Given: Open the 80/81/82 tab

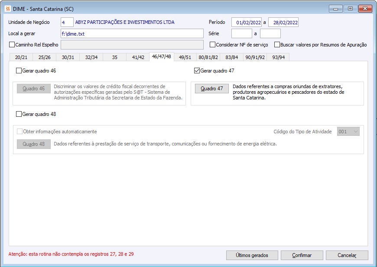Looking at the screenshot, I should point(208,57).
